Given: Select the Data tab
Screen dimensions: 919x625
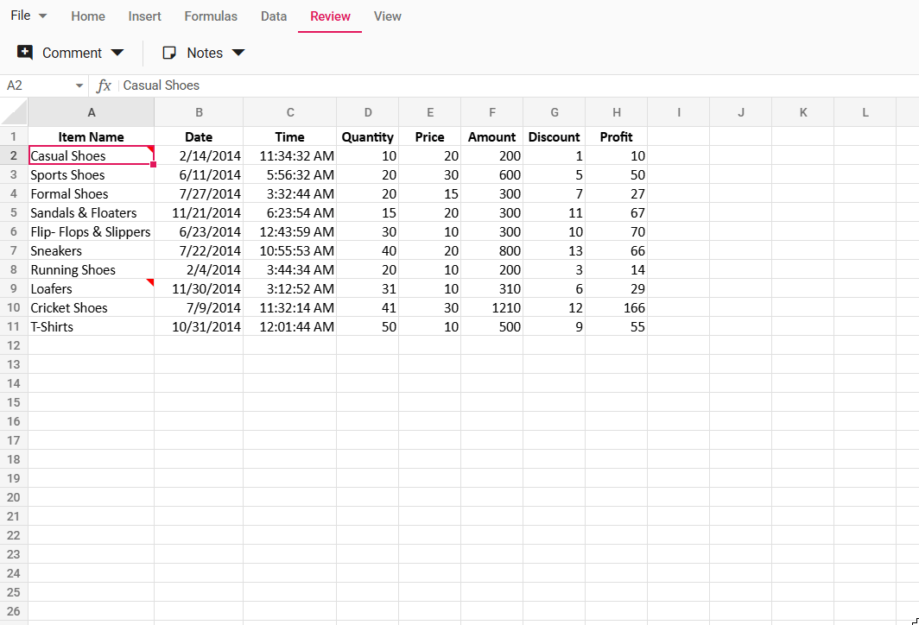Looking at the screenshot, I should tap(274, 16).
